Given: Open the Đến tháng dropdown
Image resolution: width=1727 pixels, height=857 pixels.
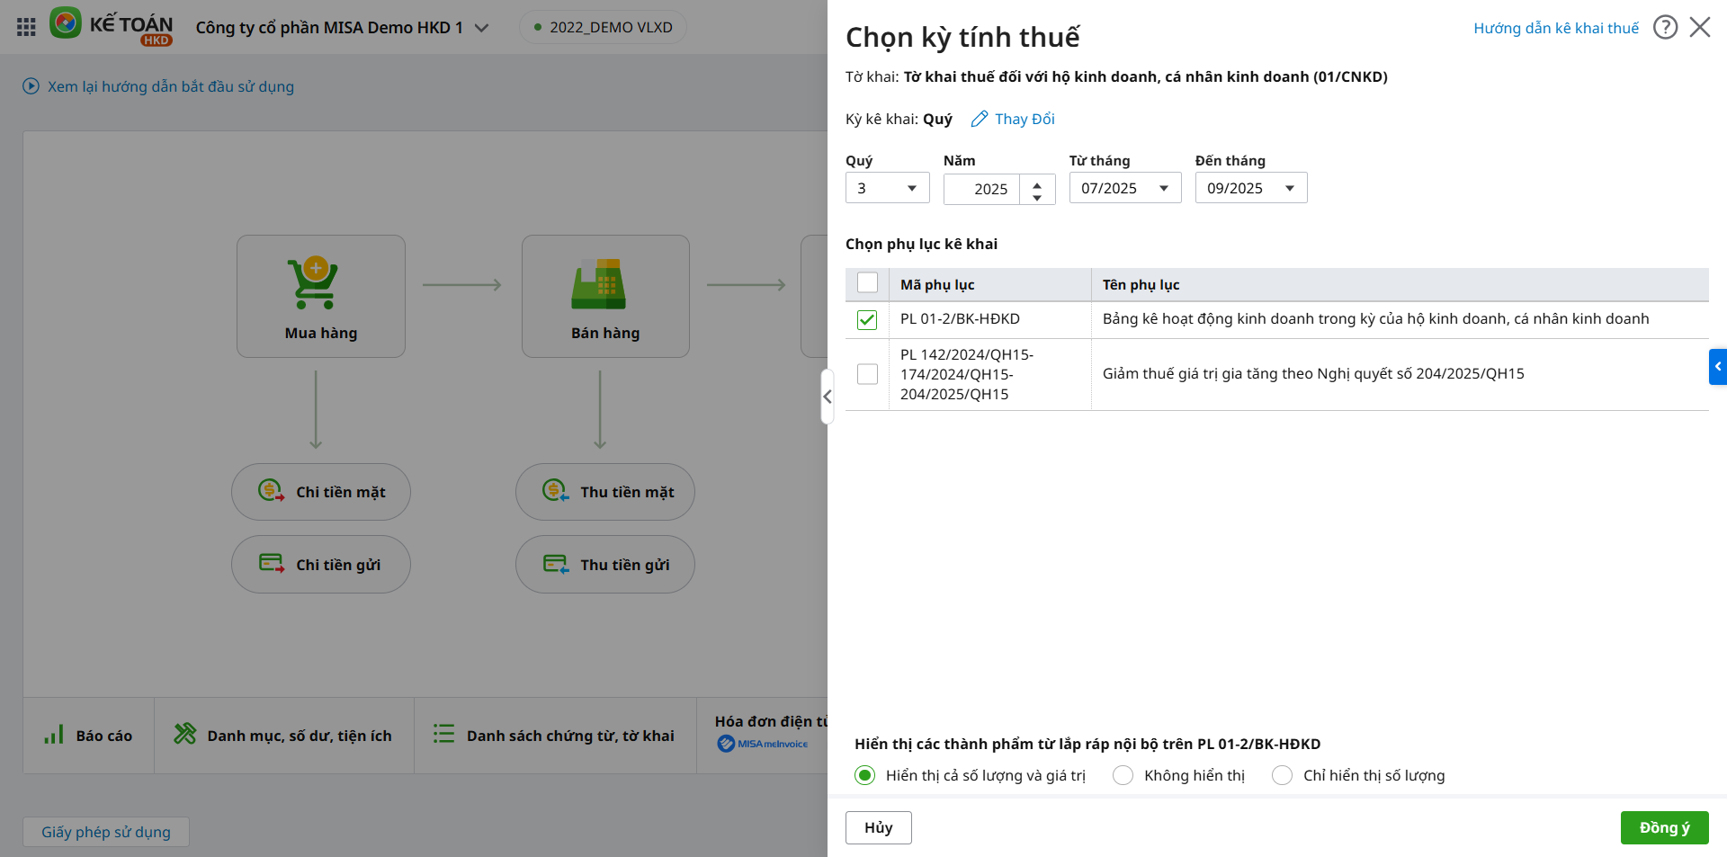Looking at the screenshot, I should (1250, 188).
